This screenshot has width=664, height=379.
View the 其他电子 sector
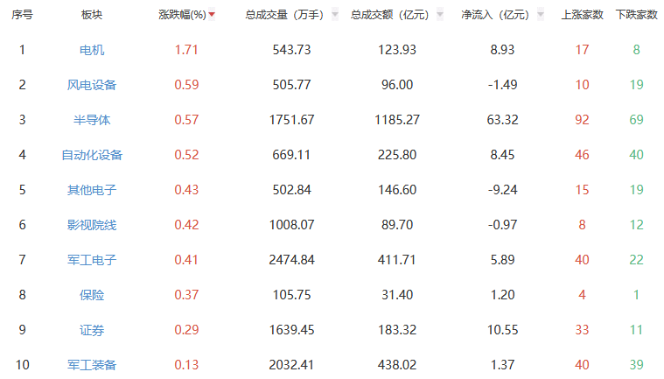click(x=91, y=190)
